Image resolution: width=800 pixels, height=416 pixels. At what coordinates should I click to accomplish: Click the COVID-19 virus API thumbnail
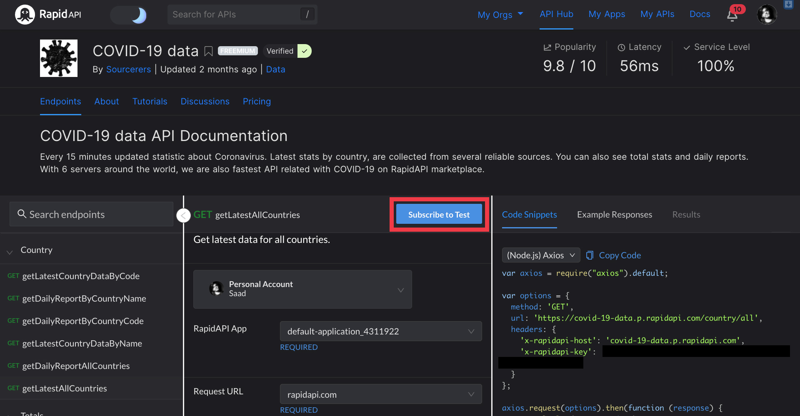(59, 58)
